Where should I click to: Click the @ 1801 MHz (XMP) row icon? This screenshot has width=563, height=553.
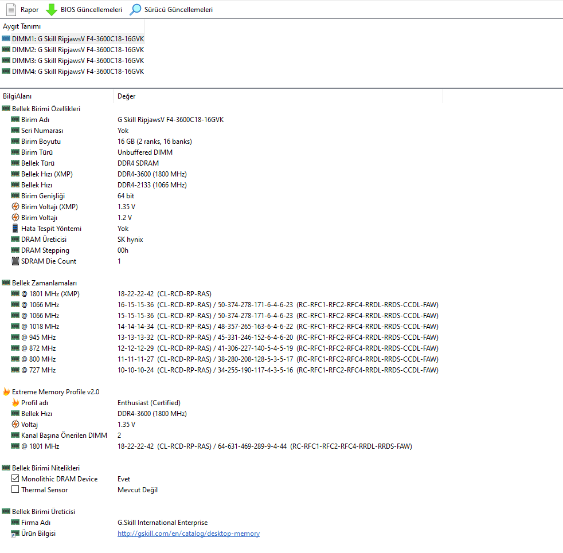[15, 293]
